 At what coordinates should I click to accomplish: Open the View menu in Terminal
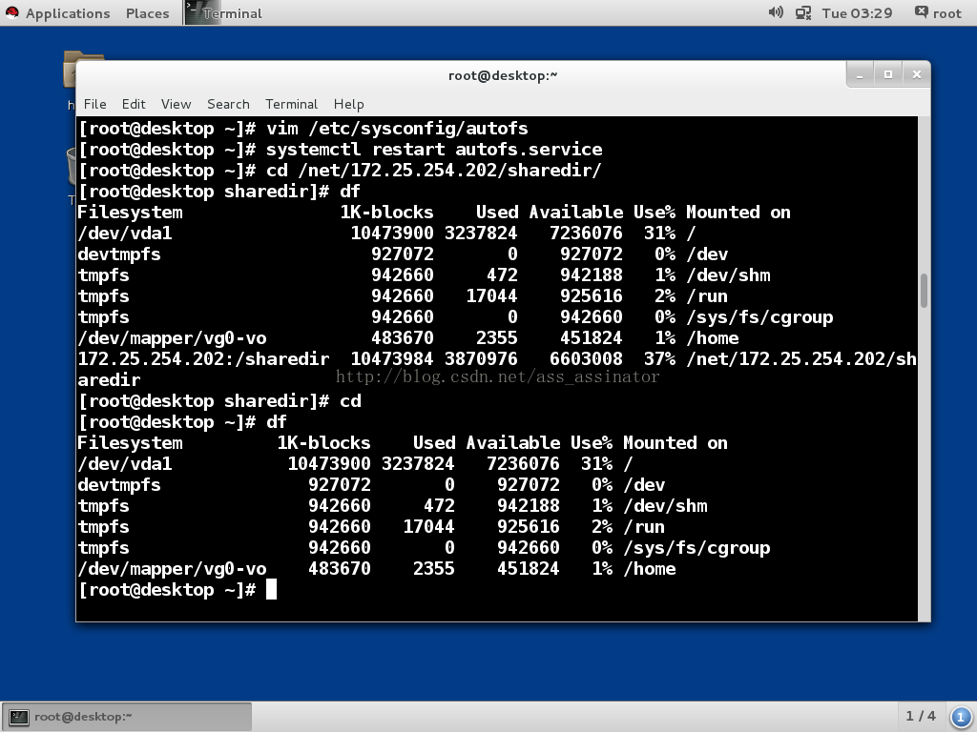[176, 104]
